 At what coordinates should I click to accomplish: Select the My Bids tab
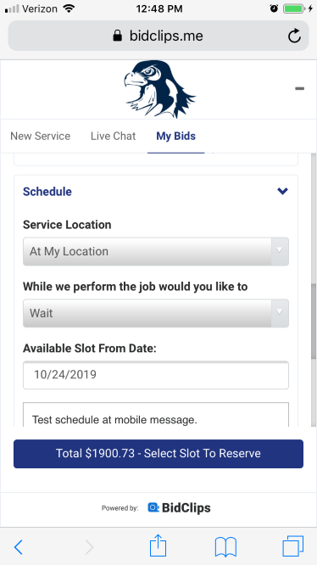pyautogui.click(x=176, y=136)
